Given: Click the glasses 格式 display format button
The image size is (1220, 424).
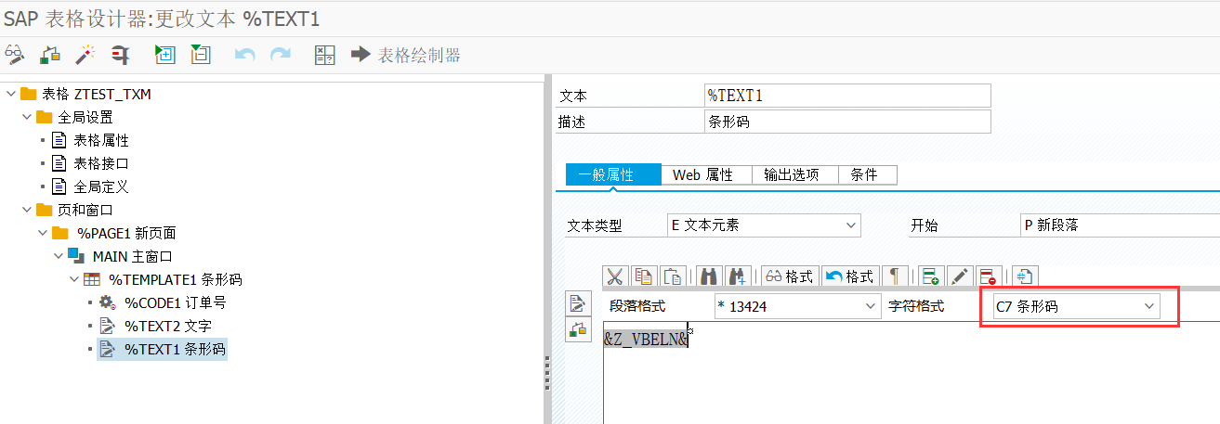Looking at the screenshot, I should click(790, 276).
